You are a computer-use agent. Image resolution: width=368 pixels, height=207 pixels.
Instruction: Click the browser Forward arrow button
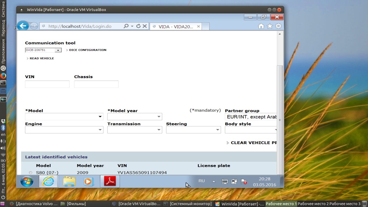pos(34,26)
